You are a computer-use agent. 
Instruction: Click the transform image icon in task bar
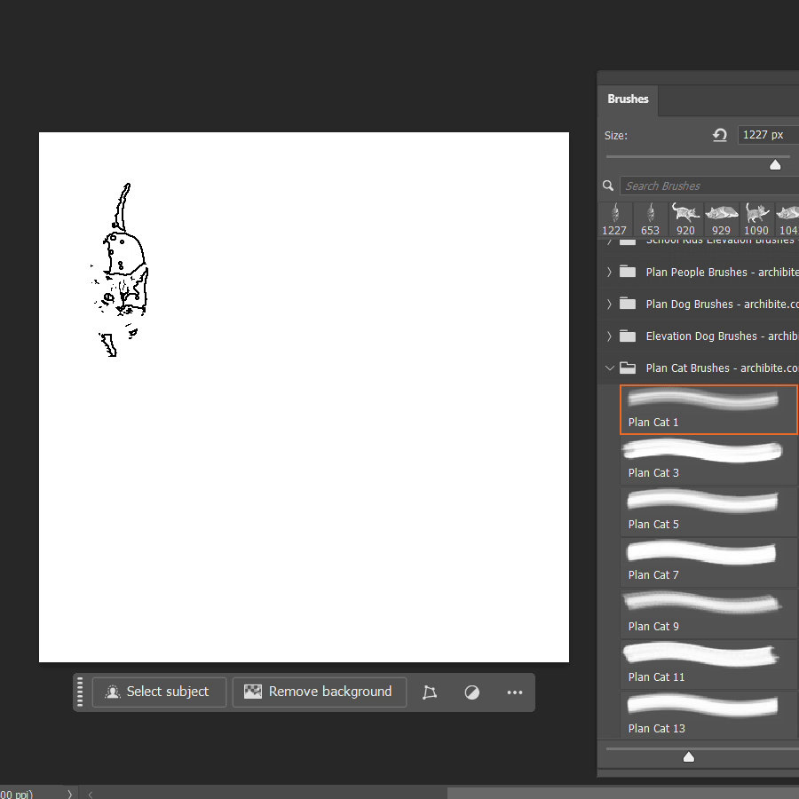pyautogui.click(x=430, y=692)
